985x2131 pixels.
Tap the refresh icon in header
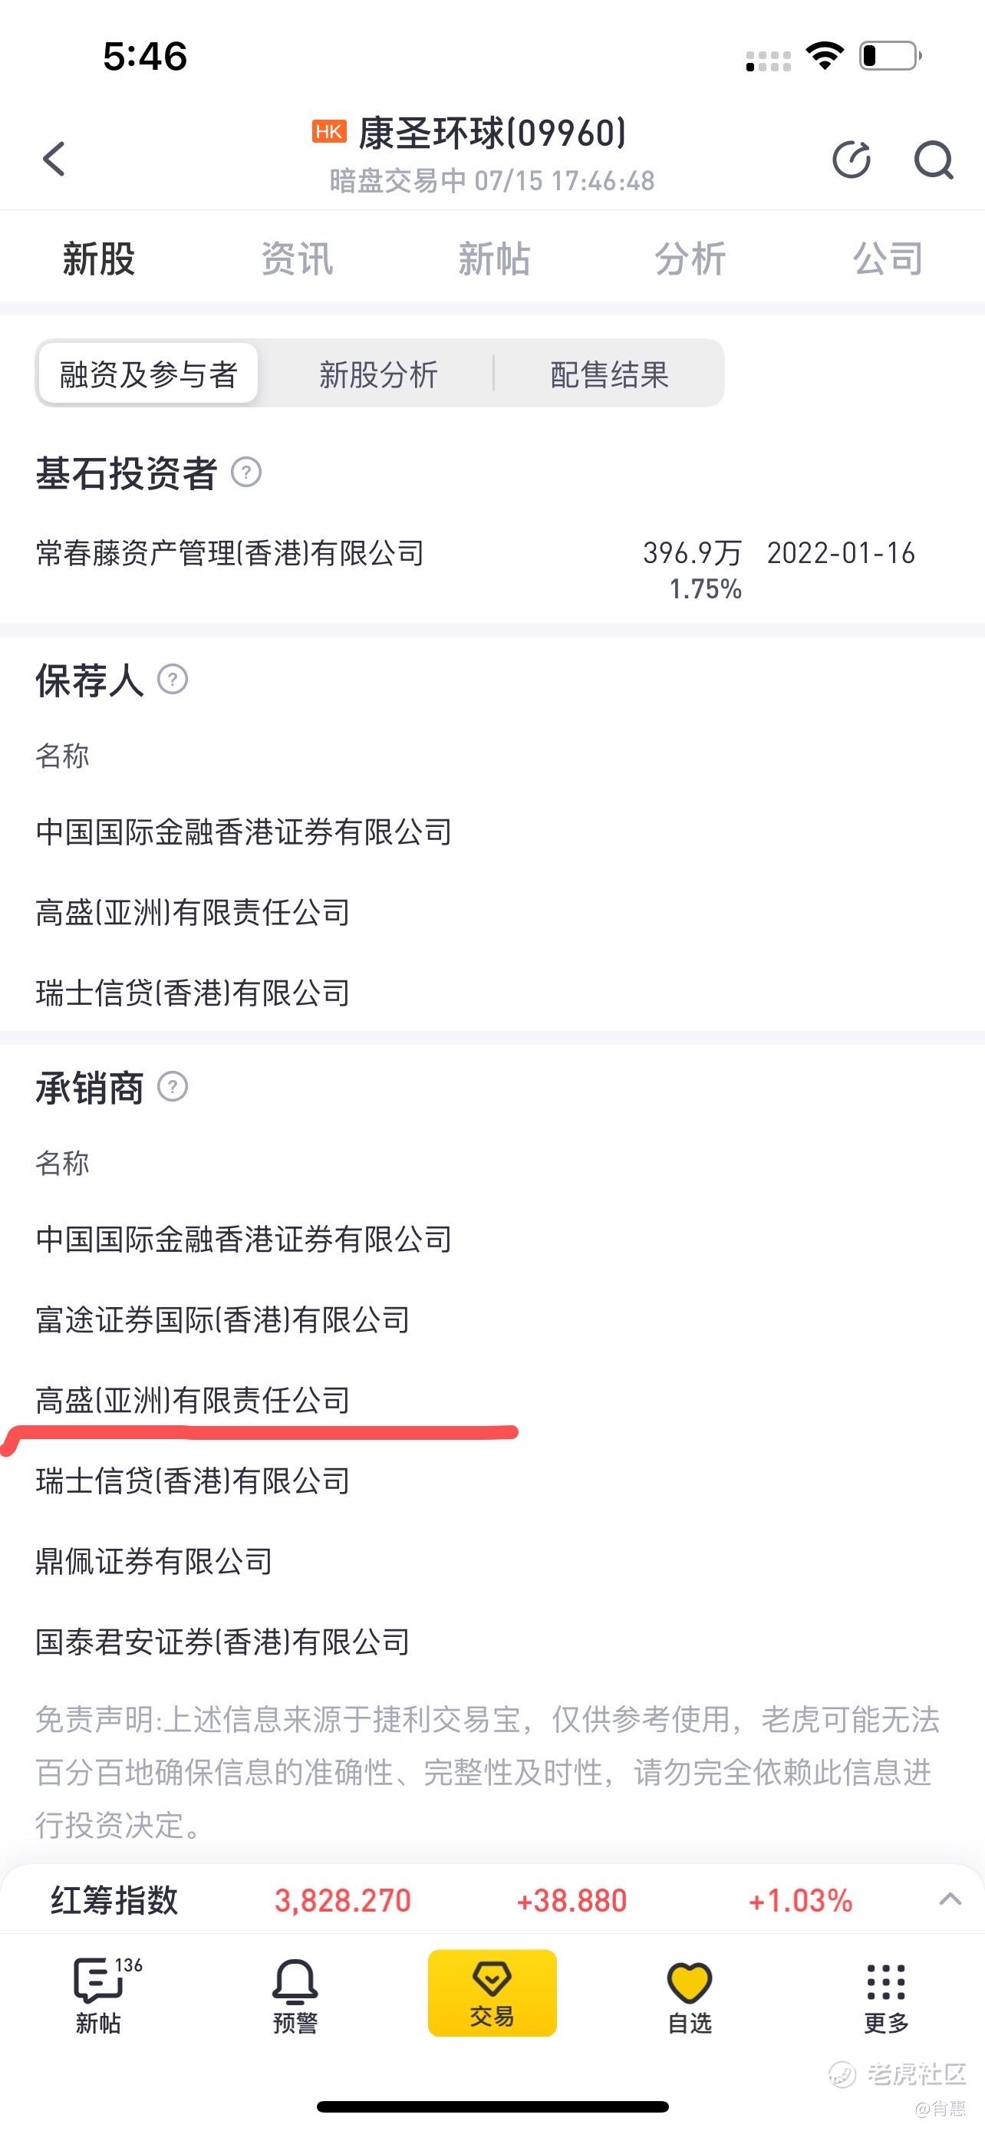coord(852,159)
